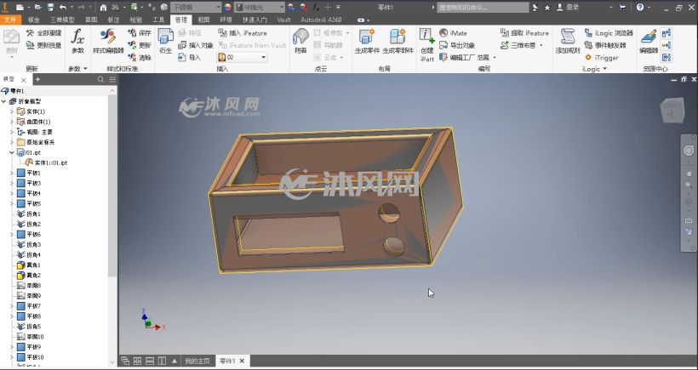The width and height of the screenshot is (698, 370).
Task: Select 实体1::01.ipt tree item
Action: tap(46, 162)
